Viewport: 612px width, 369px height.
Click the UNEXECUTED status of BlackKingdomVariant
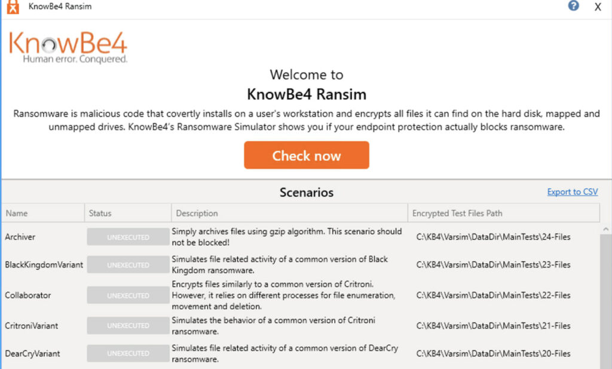(128, 265)
